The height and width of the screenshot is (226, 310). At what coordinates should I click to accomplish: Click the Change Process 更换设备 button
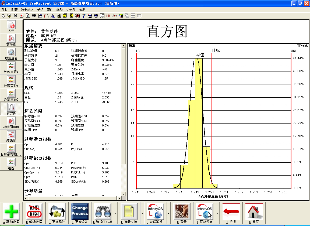(x=80, y=213)
